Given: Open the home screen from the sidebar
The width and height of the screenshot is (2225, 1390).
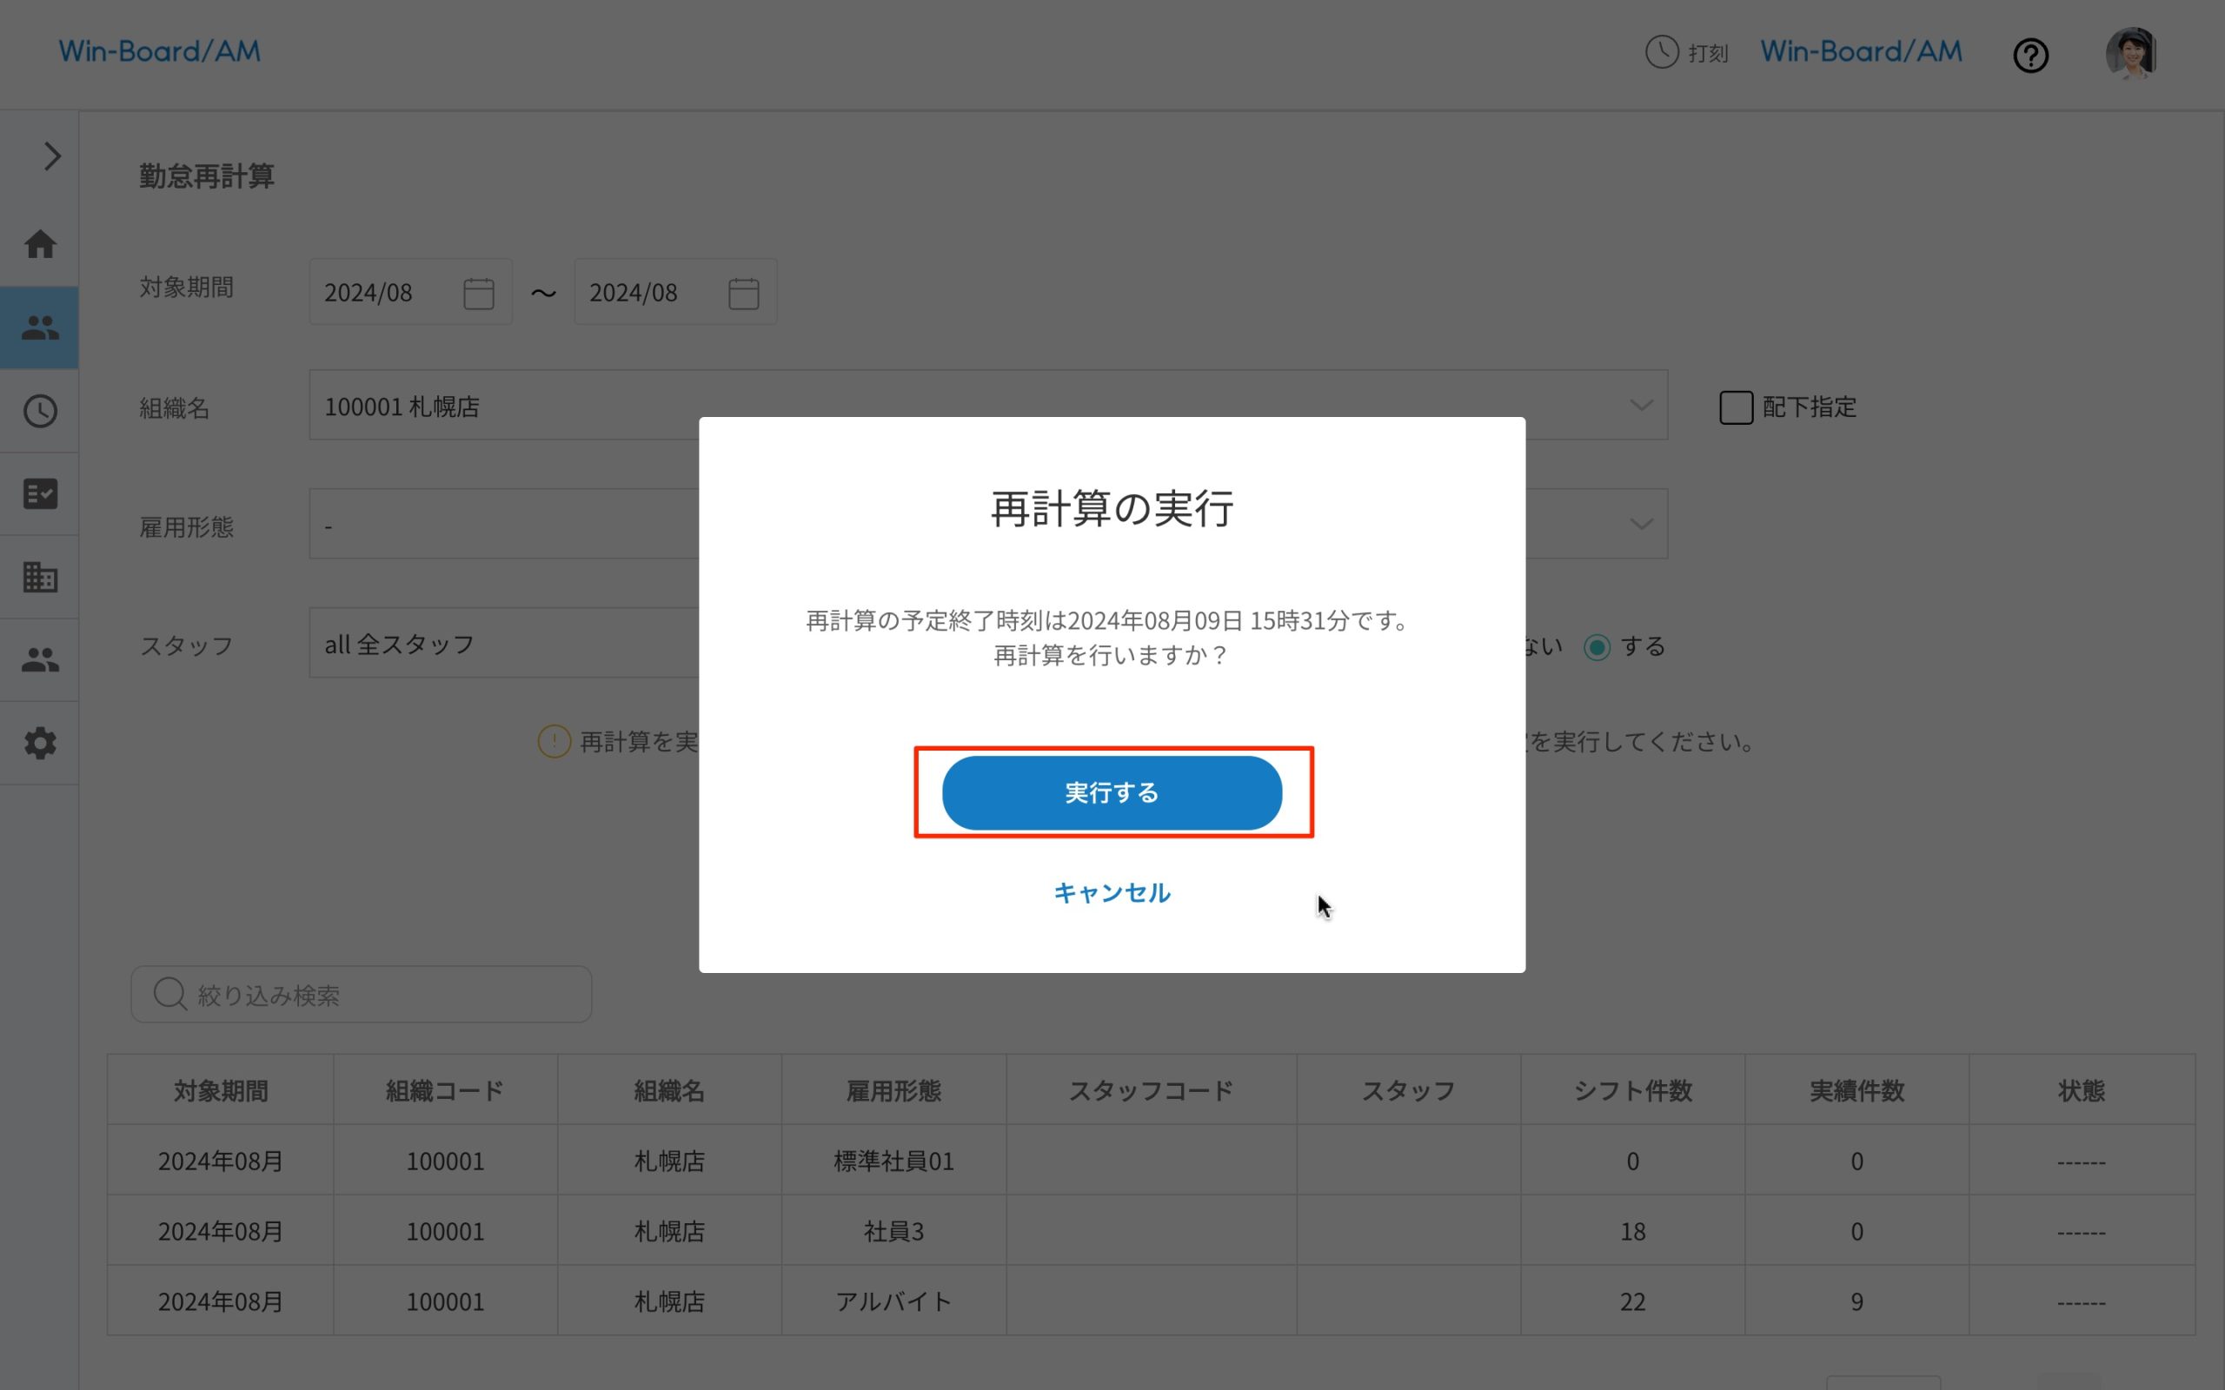Looking at the screenshot, I should (39, 244).
